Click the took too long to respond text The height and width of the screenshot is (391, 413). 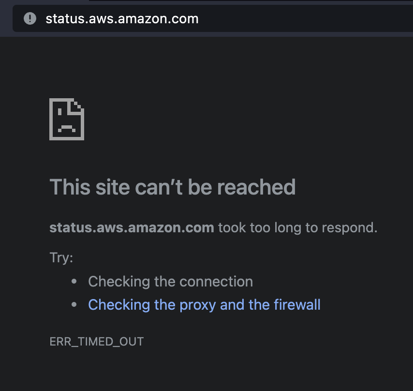[297, 227]
